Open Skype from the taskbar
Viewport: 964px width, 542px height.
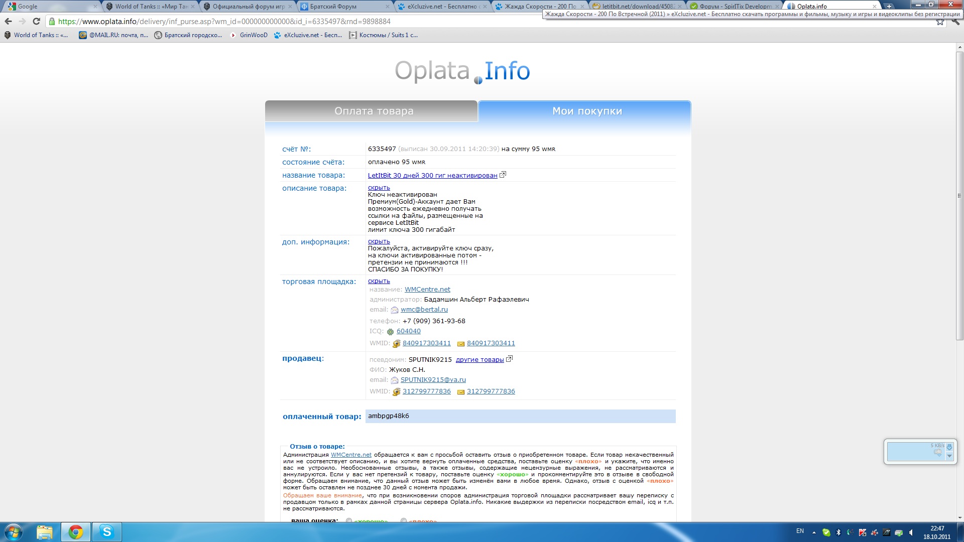[x=106, y=532]
